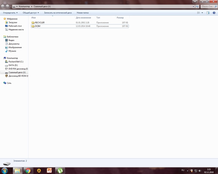
Task: Click Компьютер in the address breadcrumb
Action: pyautogui.click(x=24, y=7)
